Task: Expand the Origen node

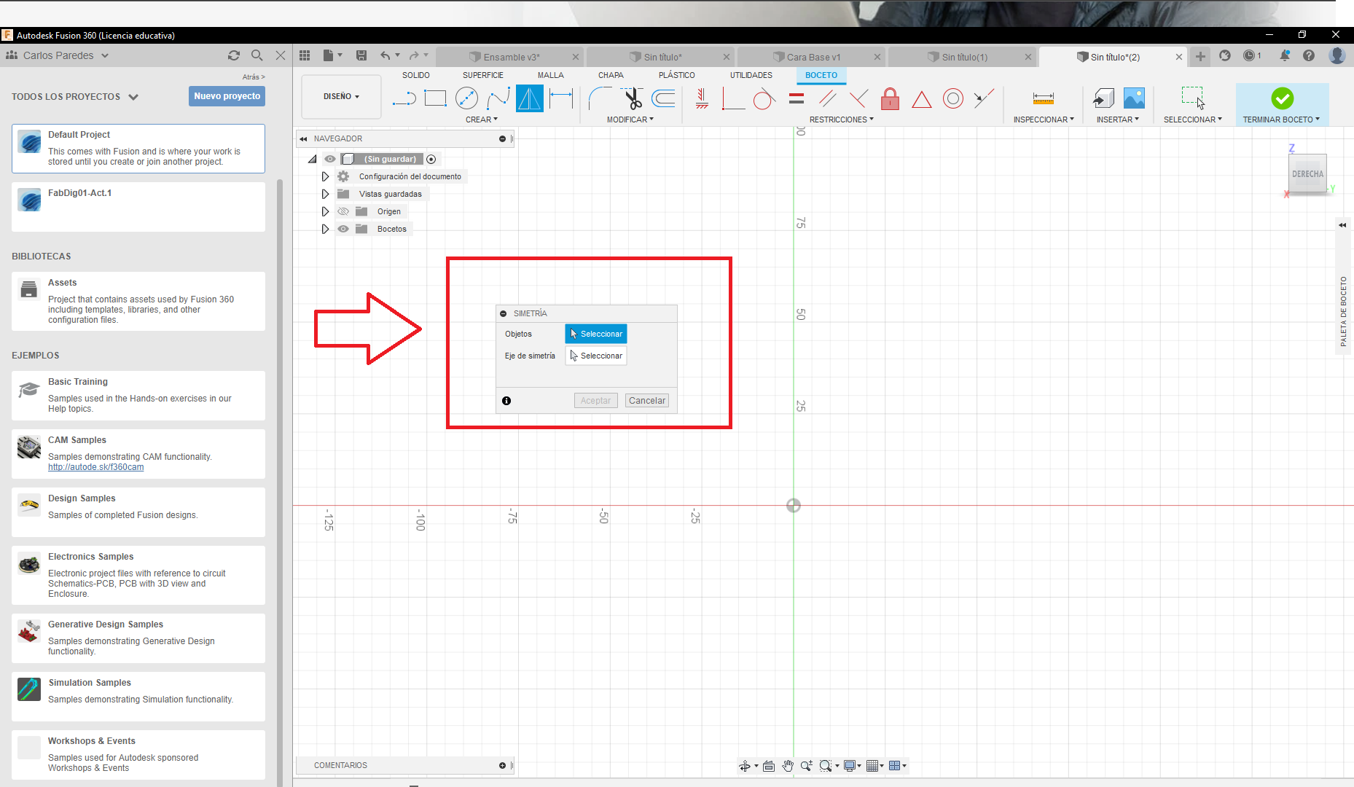Action: pos(325,211)
